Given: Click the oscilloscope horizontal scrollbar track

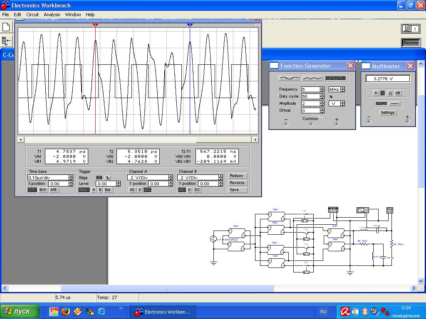Looking at the screenshot, I should [138, 140].
